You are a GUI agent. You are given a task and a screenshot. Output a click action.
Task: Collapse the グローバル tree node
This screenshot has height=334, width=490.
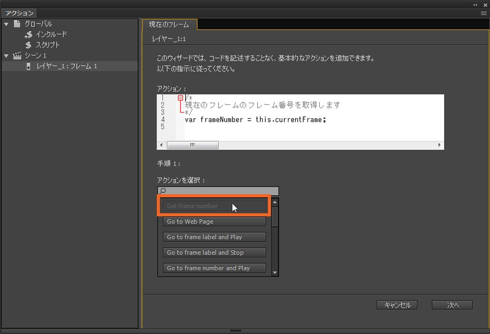(6, 24)
